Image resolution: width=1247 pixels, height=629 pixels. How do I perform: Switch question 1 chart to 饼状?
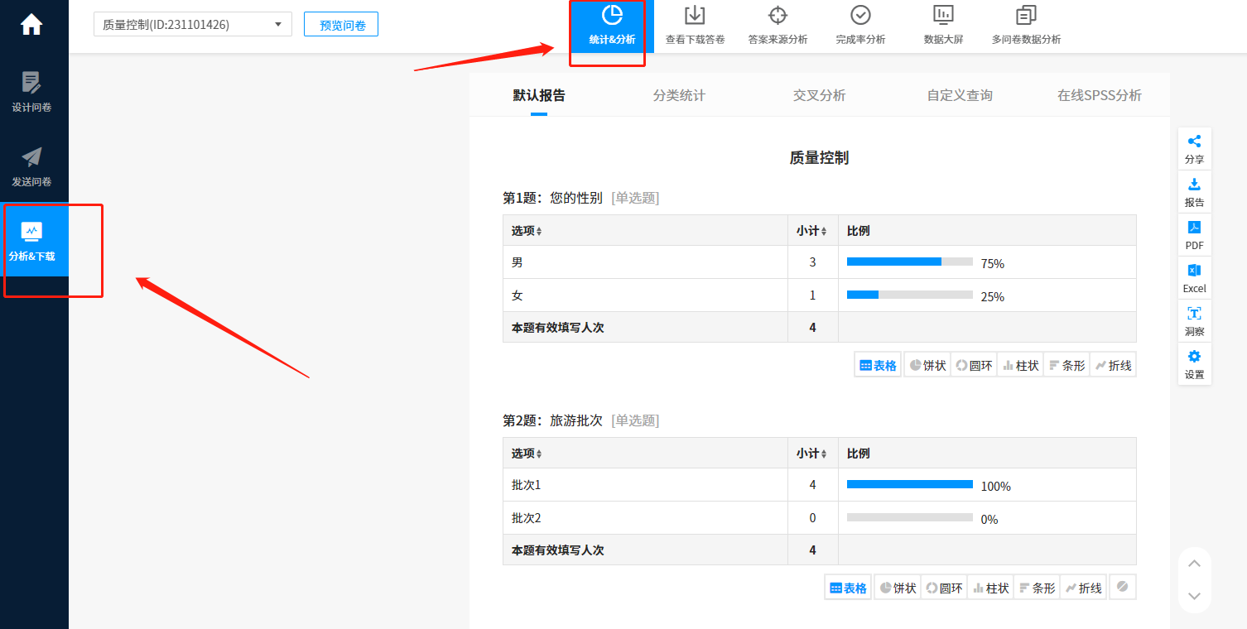(x=927, y=365)
